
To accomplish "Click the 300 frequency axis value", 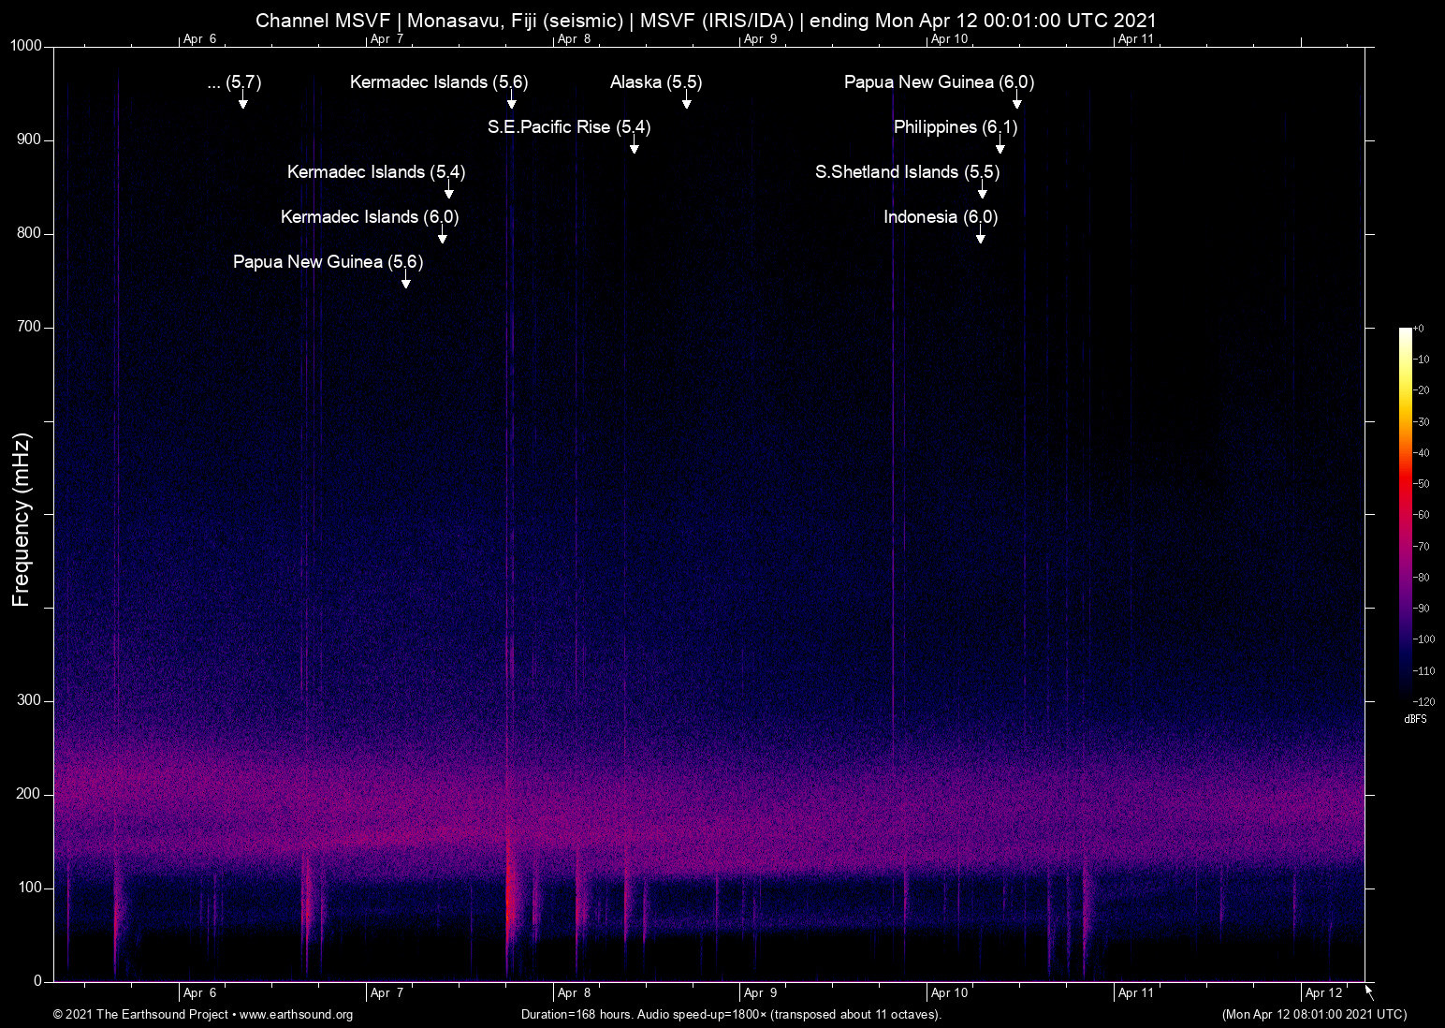I will tap(29, 700).
